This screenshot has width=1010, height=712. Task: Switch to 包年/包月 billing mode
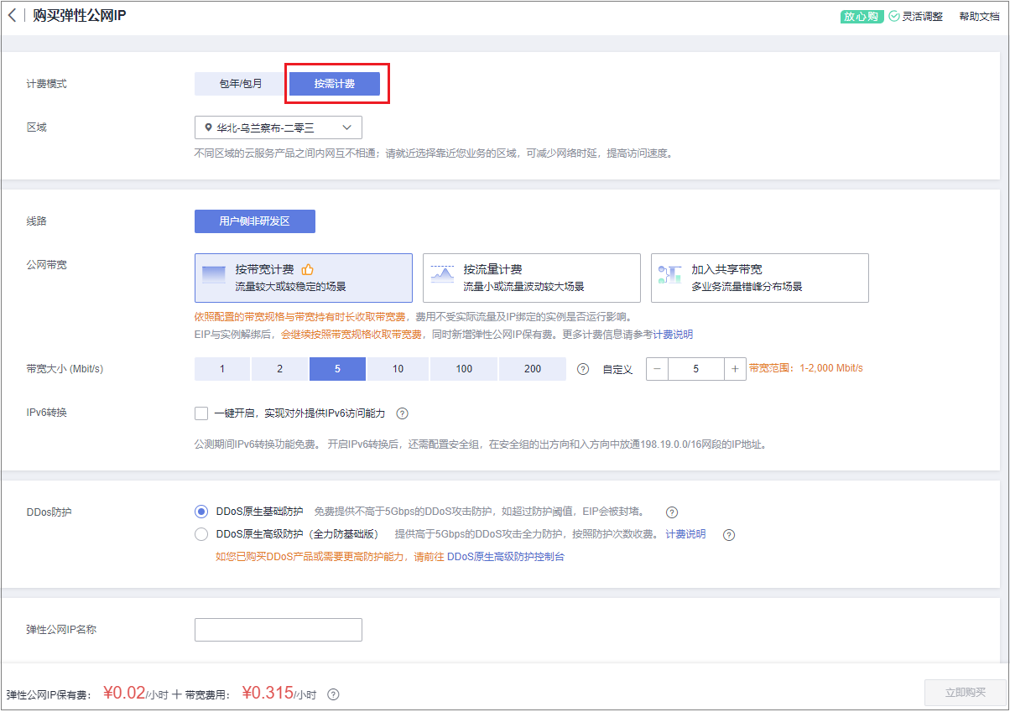click(x=241, y=84)
